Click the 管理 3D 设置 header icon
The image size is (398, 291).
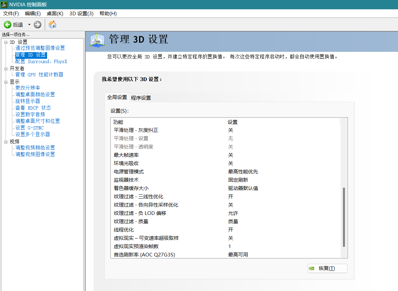(97, 40)
